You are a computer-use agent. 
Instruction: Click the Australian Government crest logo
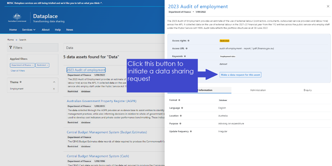pyautogui.click(x=17, y=18)
